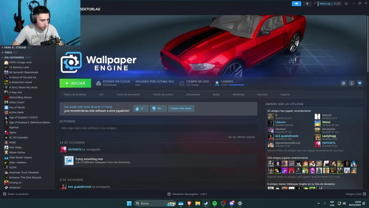Launch Wallpaper Engine with INICIAR button
369x208 pixels.
(75, 83)
